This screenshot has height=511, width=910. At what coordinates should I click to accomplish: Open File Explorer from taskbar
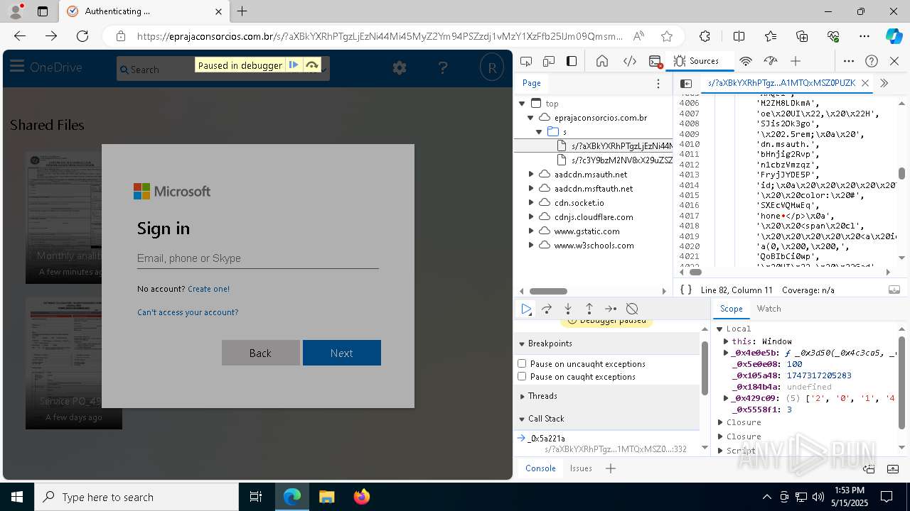[x=327, y=497]
